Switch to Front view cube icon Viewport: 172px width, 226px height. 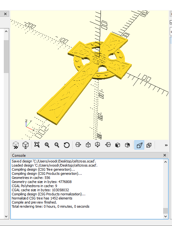(118, 145)
